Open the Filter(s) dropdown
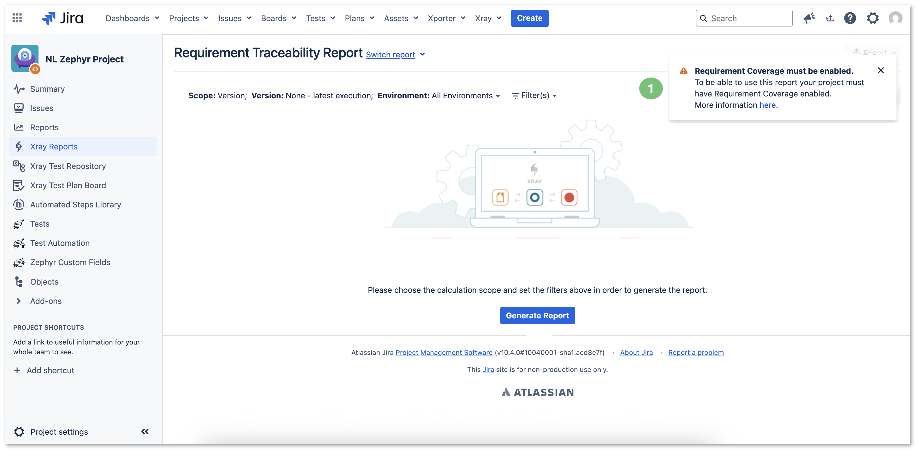The image size is (918, 452). [x=534, y=96]
